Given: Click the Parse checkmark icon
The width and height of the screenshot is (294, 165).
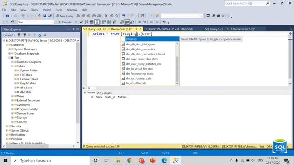Looking at the screenshot, I should coord(81,22).
